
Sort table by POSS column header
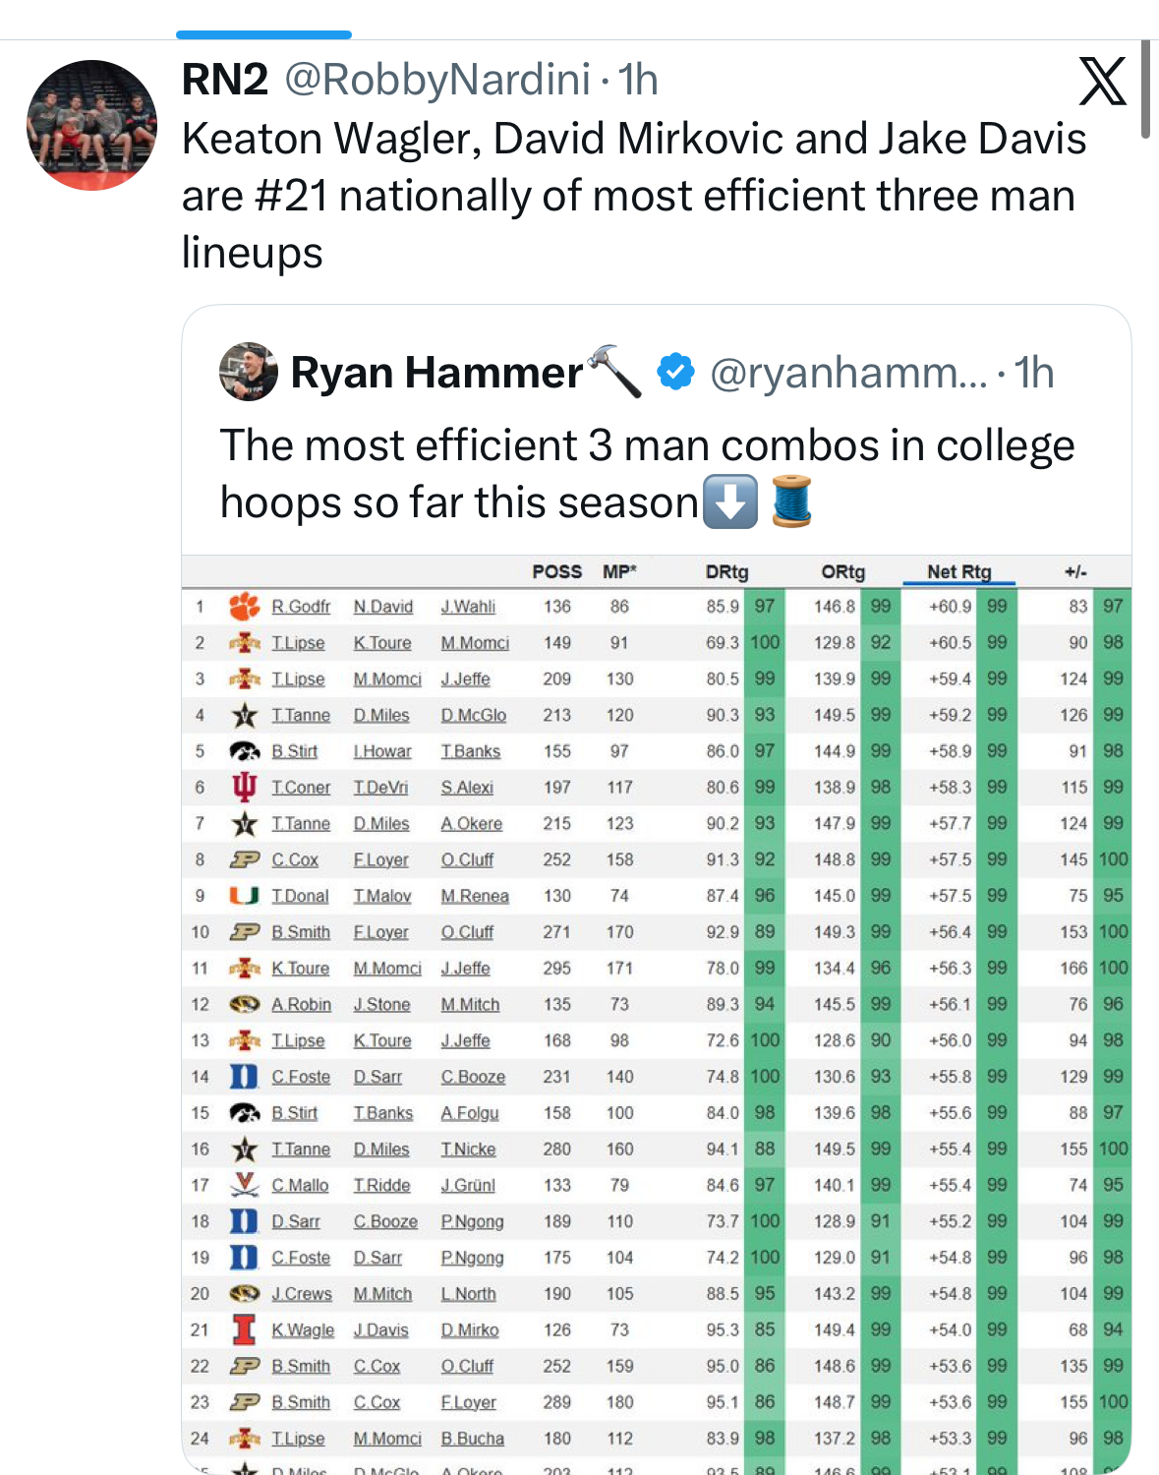tap(556, 571)
